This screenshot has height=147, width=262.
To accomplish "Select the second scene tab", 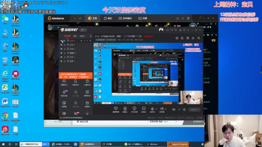I will [75, 36].
